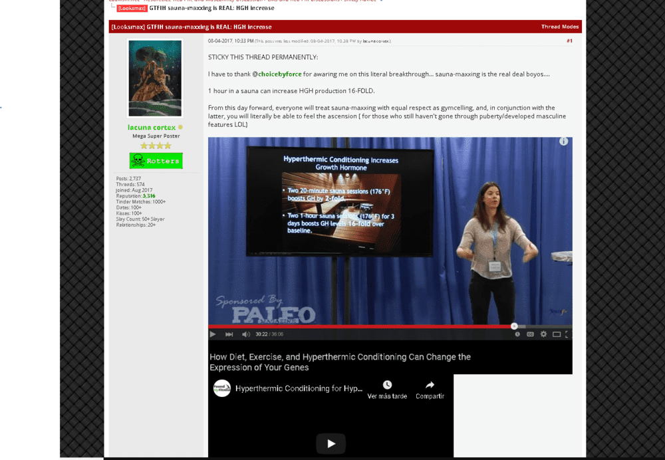Click the info icon on the video
This screenshot has height=460, width=665.
tap(563, 142)
